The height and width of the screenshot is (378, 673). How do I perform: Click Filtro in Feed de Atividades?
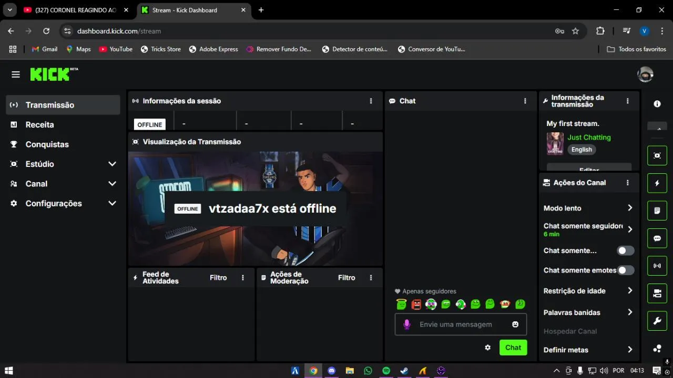click(218, 278)
